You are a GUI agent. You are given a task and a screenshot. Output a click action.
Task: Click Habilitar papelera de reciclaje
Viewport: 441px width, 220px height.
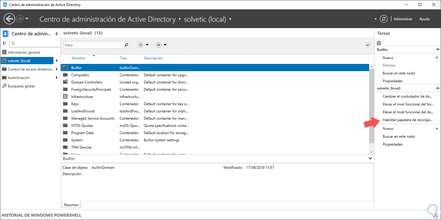tap(407, 120)
